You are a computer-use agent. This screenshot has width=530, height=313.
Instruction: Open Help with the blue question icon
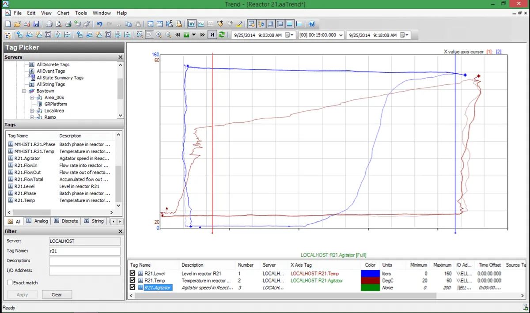[x=312, y=24]
